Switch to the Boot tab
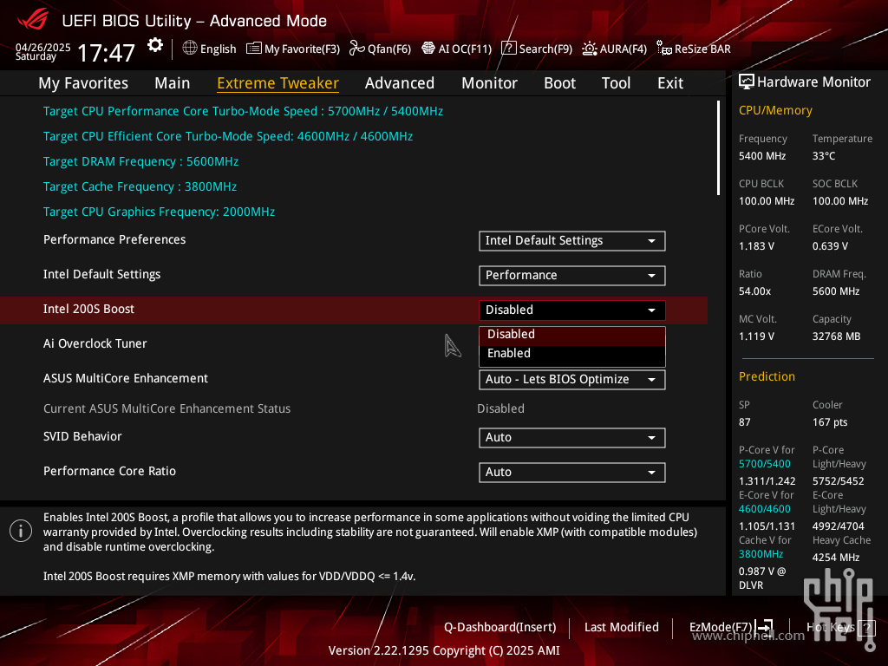 pos(559,83)
